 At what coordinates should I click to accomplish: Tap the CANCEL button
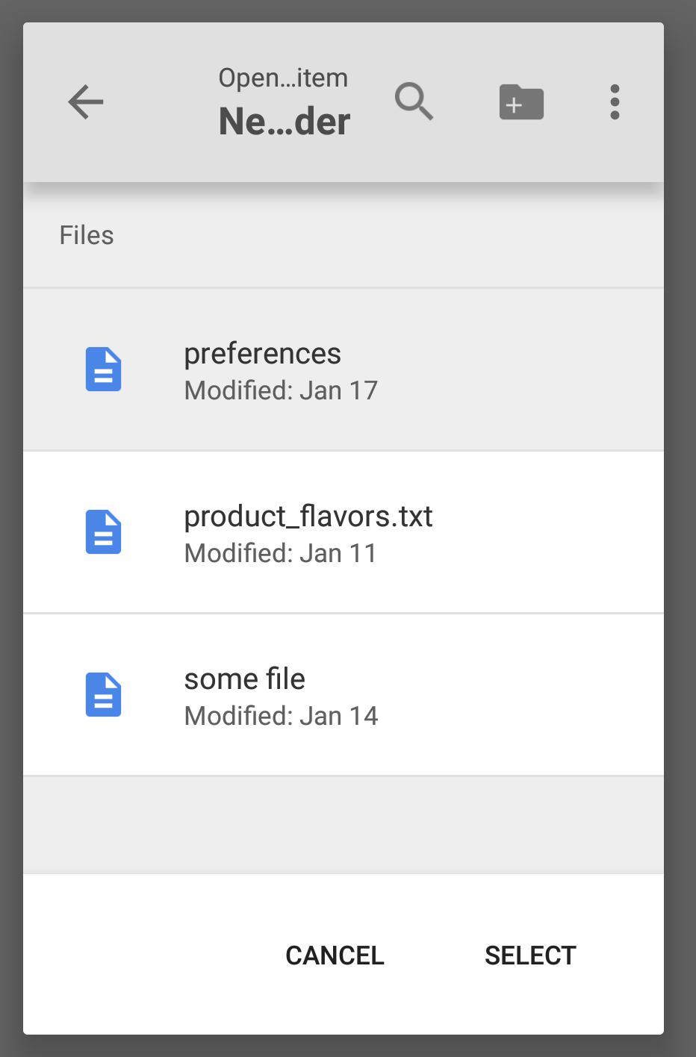(335, 955)
